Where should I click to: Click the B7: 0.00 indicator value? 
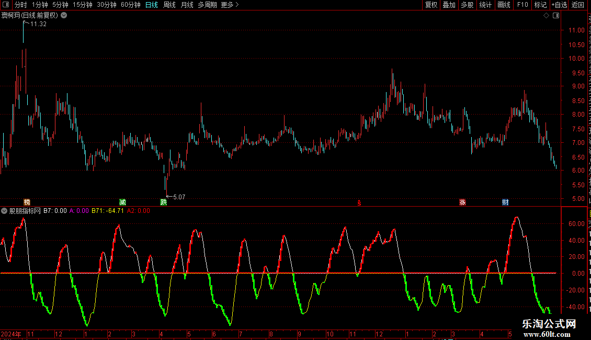pyautogui.click(x=55, y=211)
